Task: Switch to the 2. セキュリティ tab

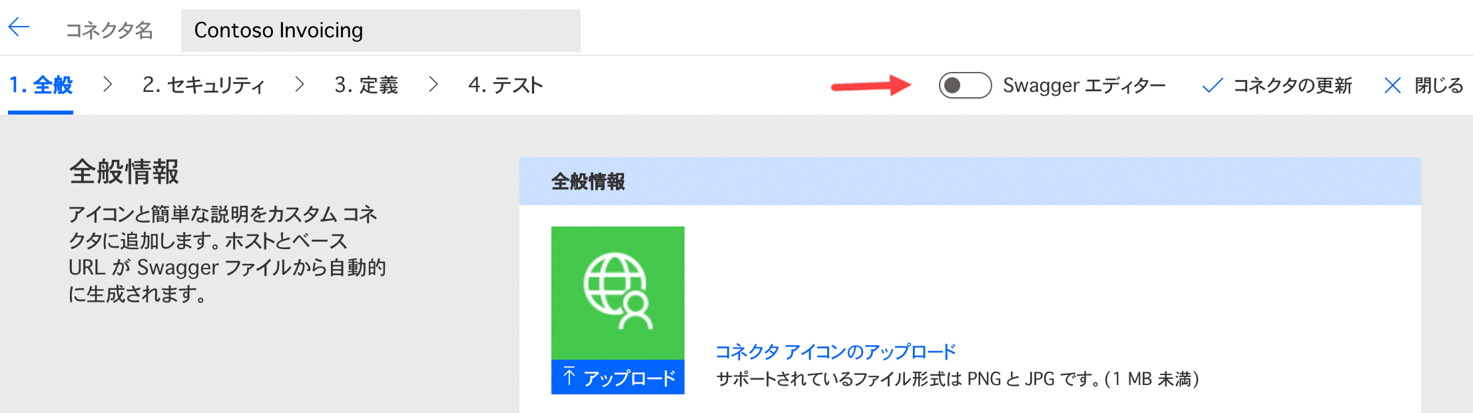Action: point(204,85)
